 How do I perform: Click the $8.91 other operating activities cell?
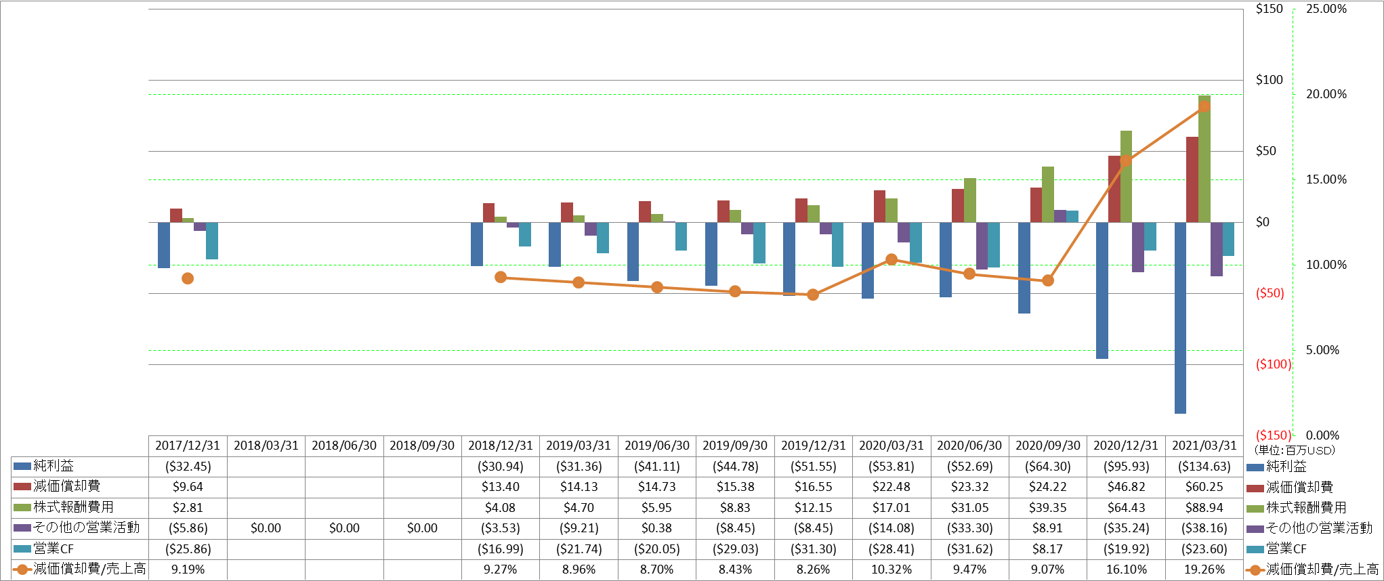coord(1048,528)
